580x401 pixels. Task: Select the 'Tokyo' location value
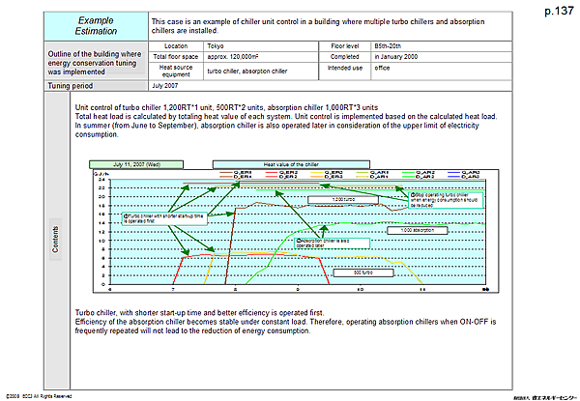coord(216,46)
